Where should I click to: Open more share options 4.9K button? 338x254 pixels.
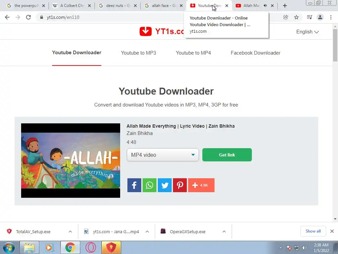pyautogui.click(x=201, y=185)
